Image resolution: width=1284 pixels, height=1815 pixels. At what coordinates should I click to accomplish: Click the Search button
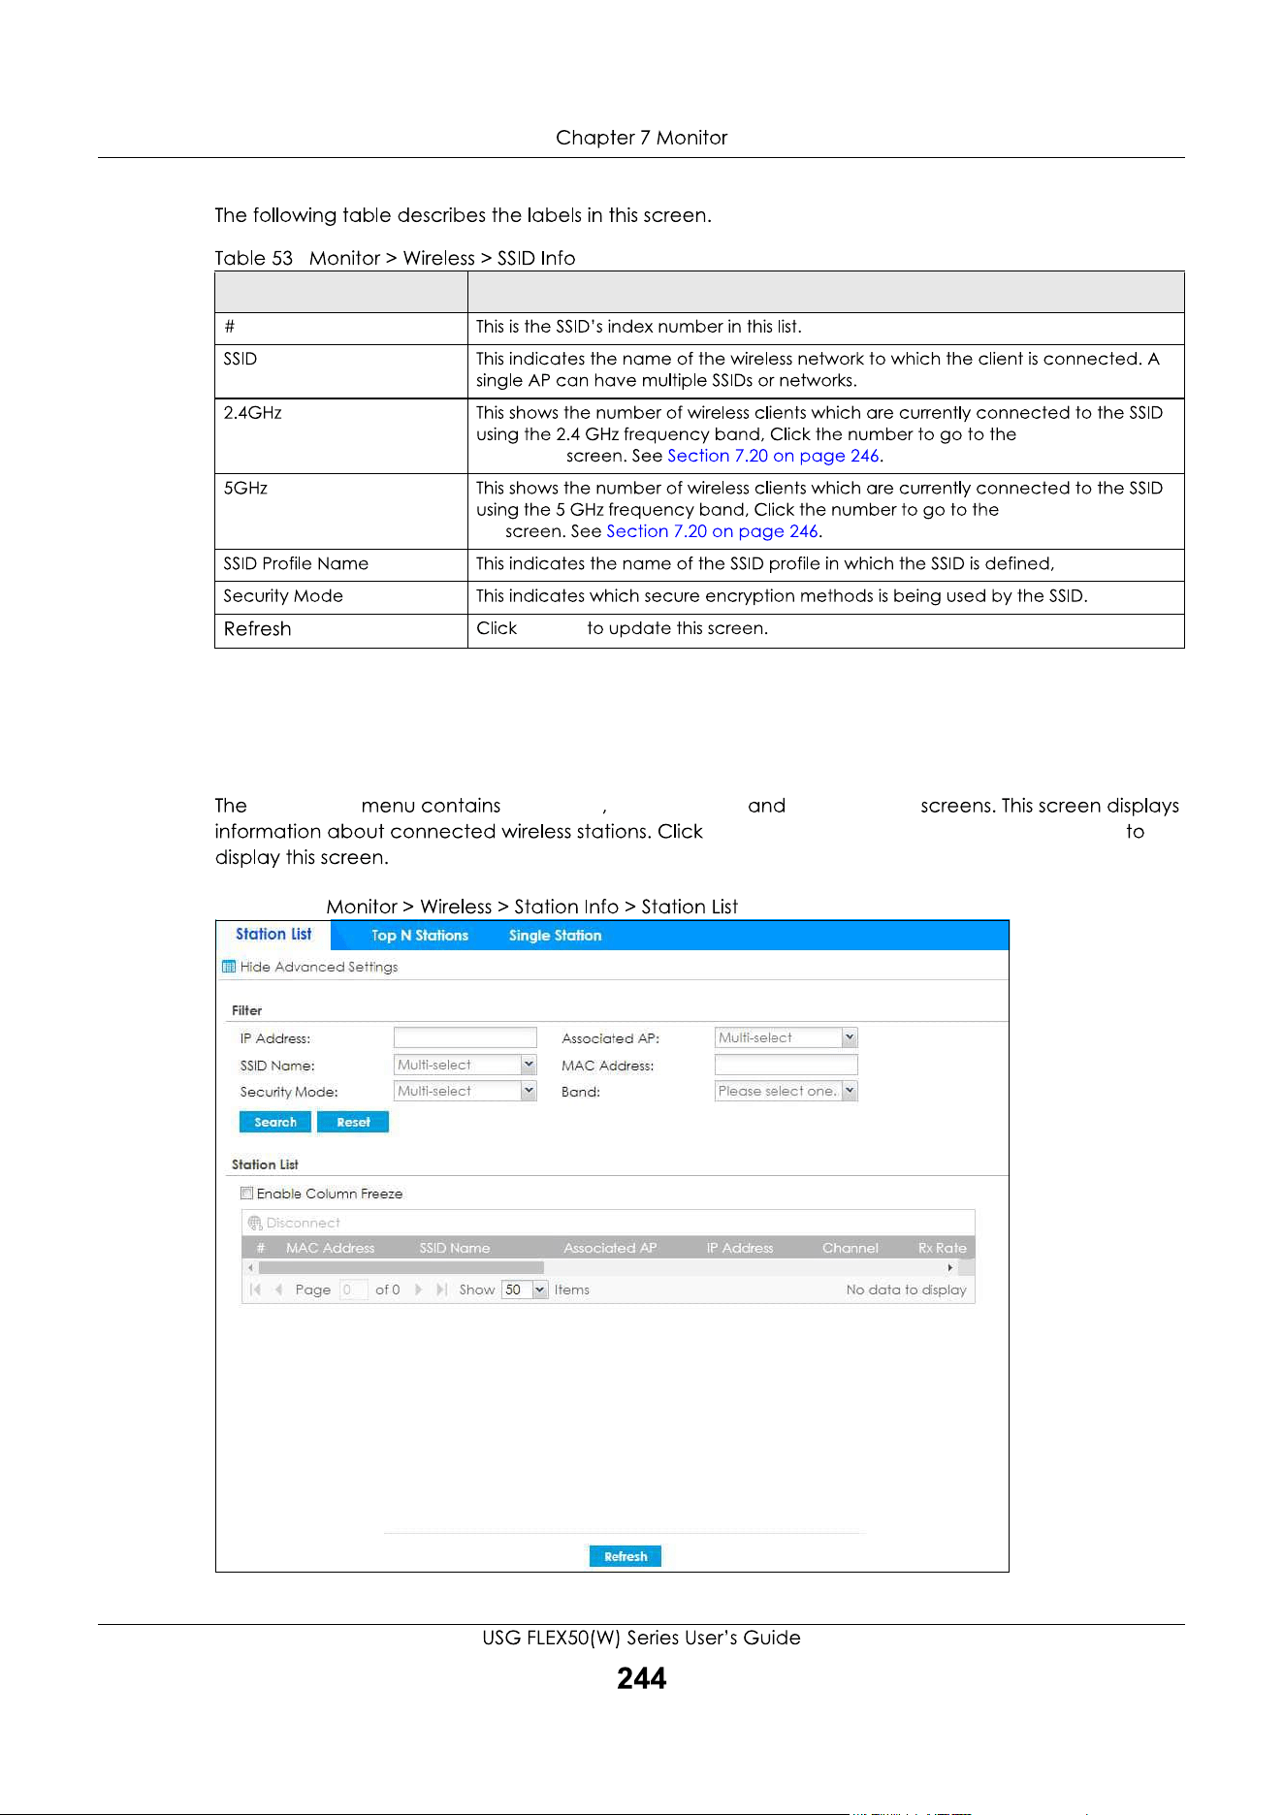coord(275,1122)
